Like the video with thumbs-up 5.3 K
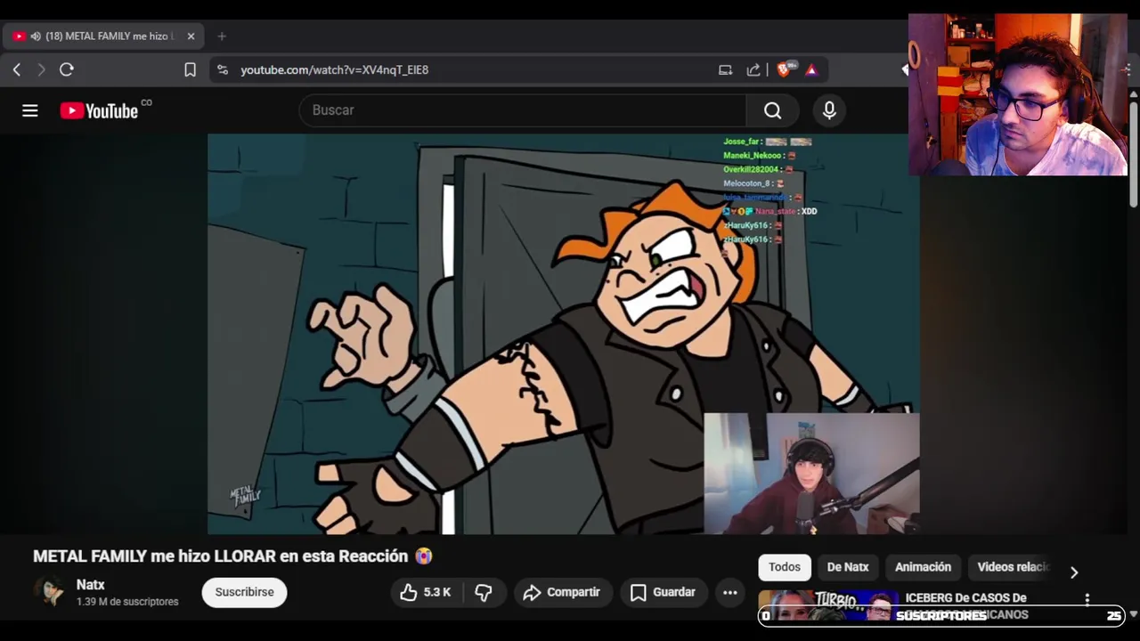Image resolution: width=1140 pixels, height=641 pixels. click(426, 592)
